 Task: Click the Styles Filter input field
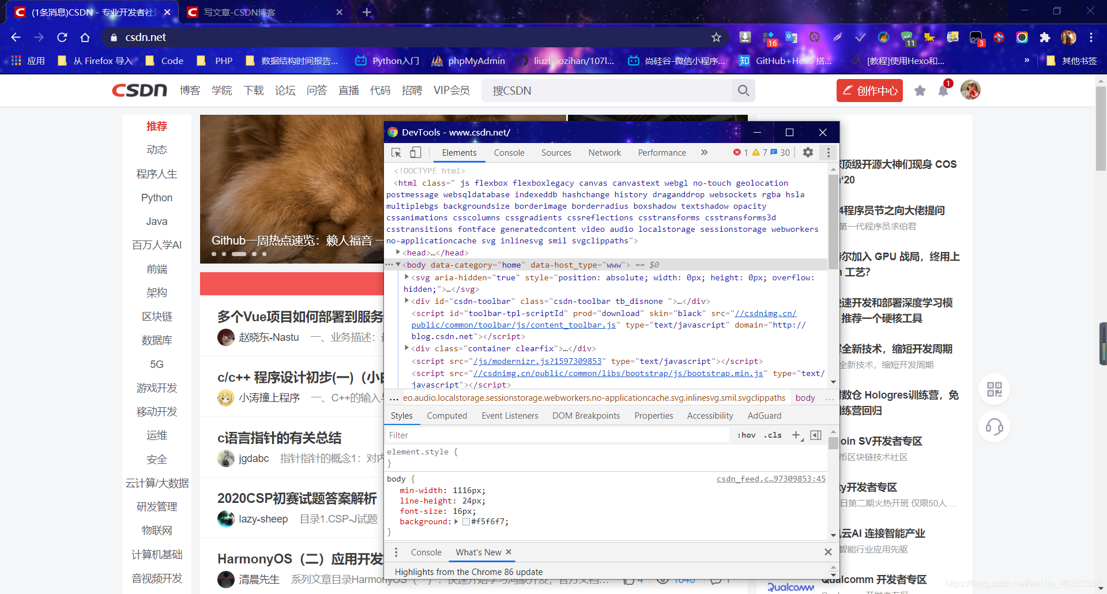(x=556, y=435)
